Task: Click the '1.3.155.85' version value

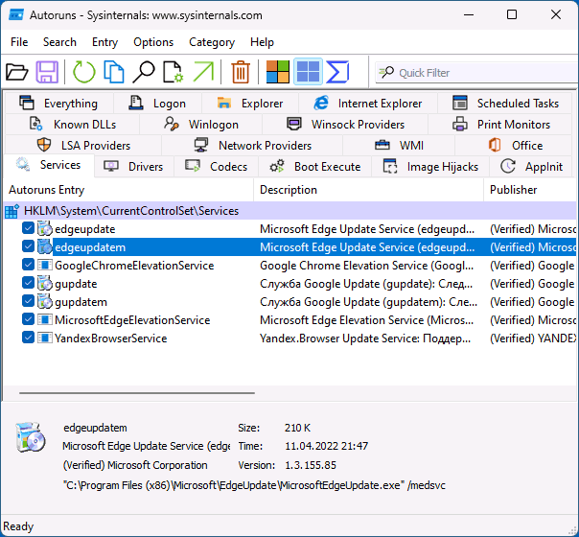Action: (311, 465)
